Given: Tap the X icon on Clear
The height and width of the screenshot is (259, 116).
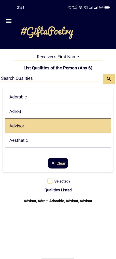Looking at the screenshot, I should (53, 163).
